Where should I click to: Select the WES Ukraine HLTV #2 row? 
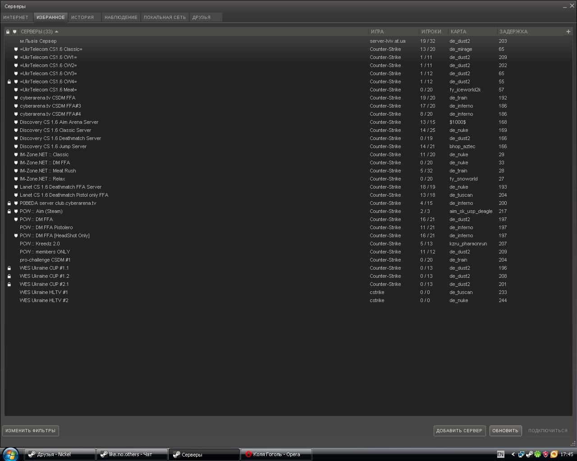click(288, 300)
